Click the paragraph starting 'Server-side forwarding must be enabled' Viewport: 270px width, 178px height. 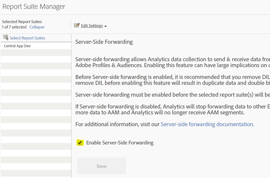(x=172, y=95)
